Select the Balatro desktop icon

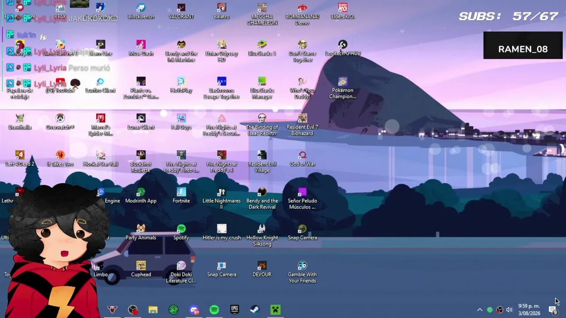pos(222,11)
